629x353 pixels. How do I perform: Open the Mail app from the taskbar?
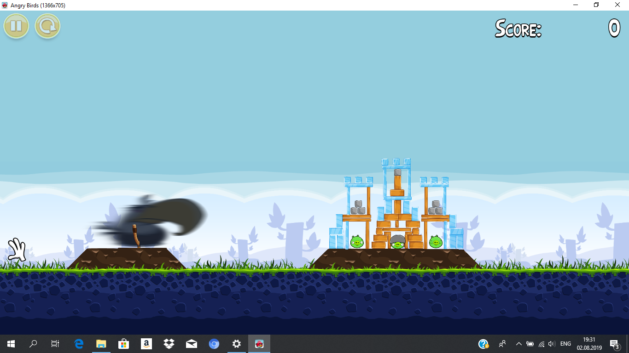pos(191,344)
